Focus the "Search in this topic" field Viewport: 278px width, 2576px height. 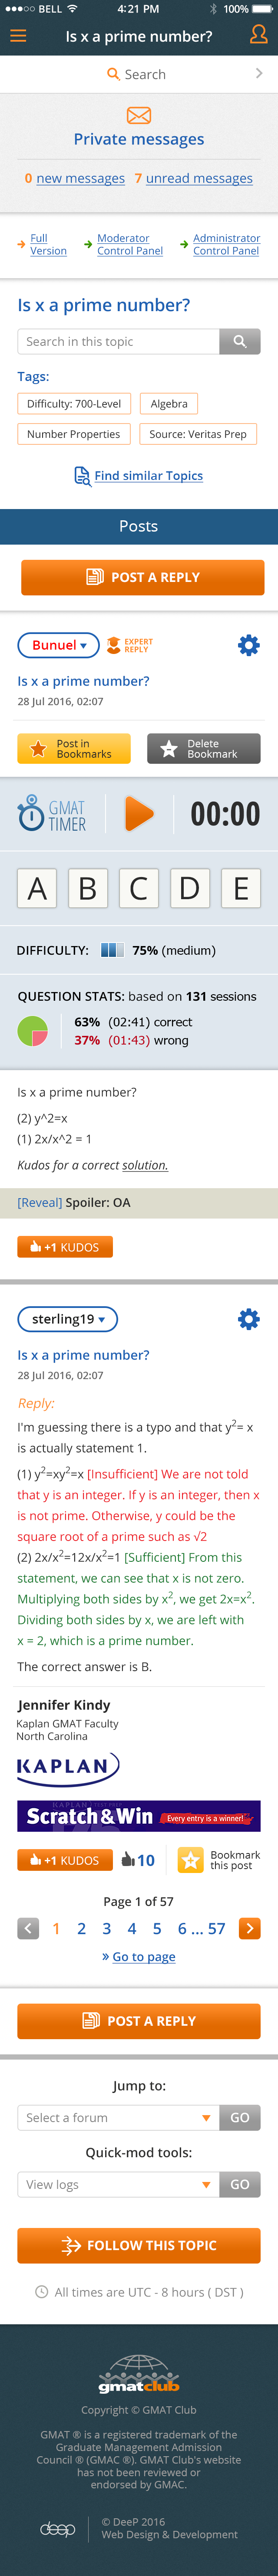(x=118, y=341)
